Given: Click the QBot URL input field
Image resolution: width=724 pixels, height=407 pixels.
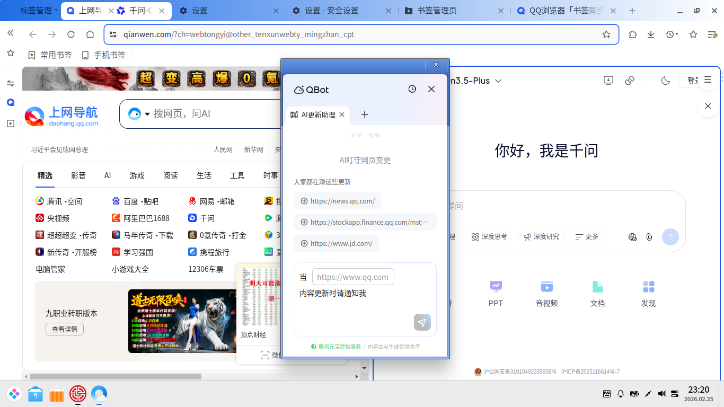Looking at the screenshot, I should (x=353, y=277).
